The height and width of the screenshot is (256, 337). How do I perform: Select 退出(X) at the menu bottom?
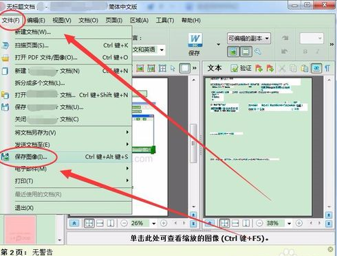pos(67,208)
